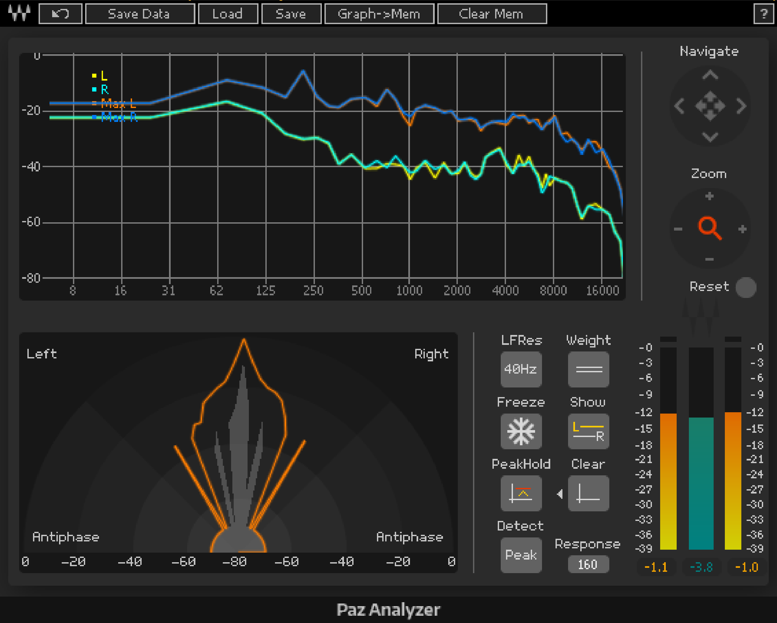777x623 pixels.
Task: Toggle the Show L/R display button
Action: 588,431
